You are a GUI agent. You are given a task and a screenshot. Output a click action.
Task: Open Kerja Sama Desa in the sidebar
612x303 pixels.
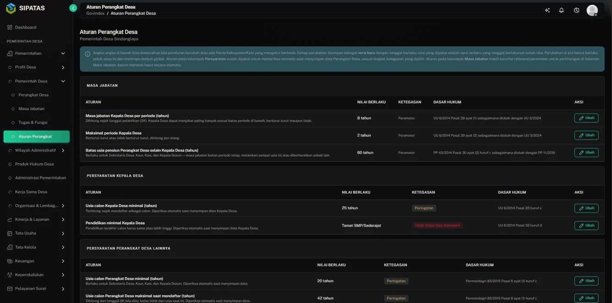click(37, 192)
